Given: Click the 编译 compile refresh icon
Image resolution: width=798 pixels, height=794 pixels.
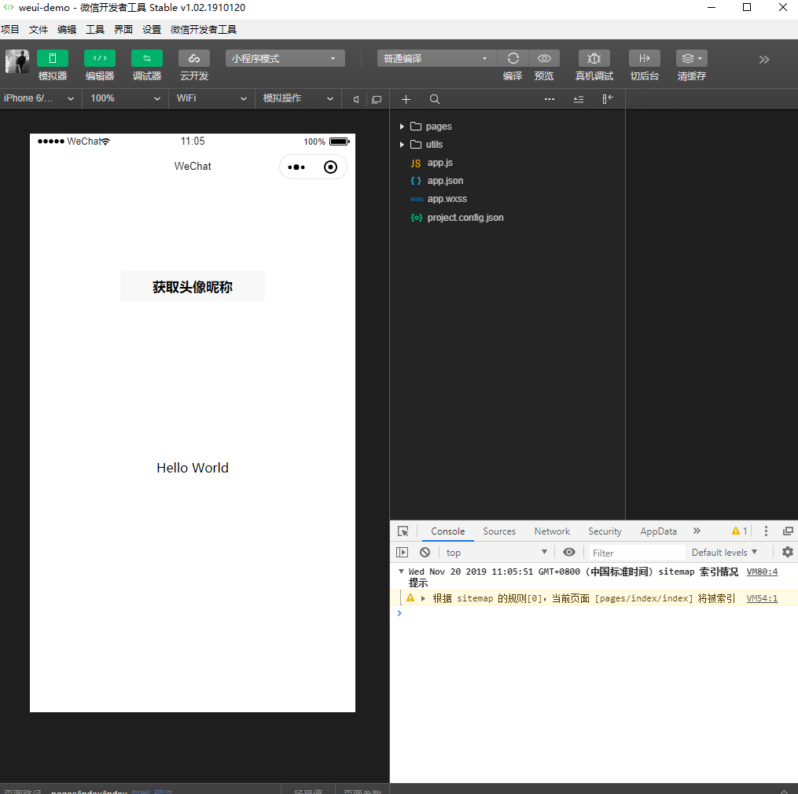Looking at the screenshot, I should (513, 58).
